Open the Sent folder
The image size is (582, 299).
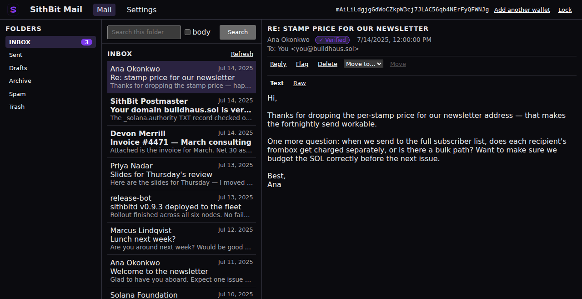pyautogui.click(x=50, y=55)
